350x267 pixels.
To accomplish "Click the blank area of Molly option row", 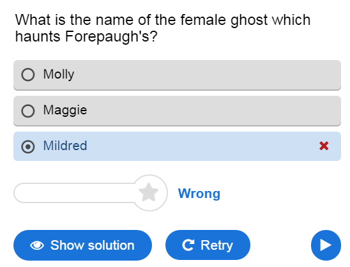I will (201, 75).
